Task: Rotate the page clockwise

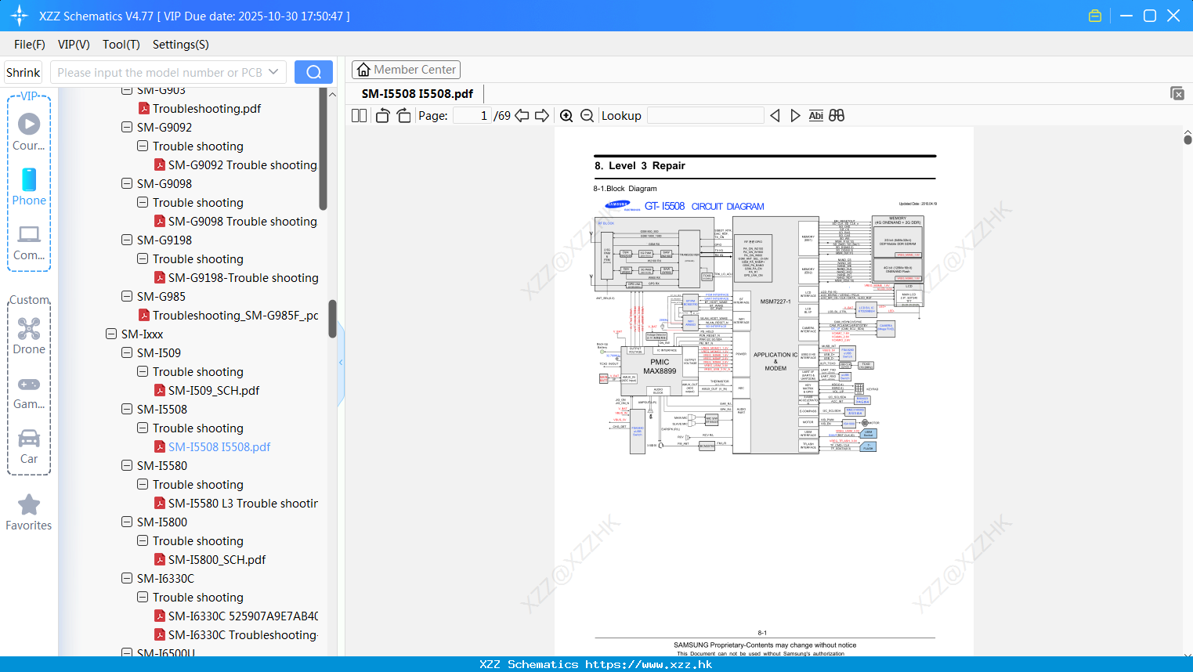Action: pyautogui.click(x=403, y=116)
